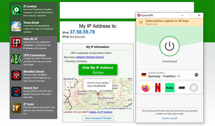The height and width of the screenshot is (126, 215).
Task: Close the ExpressVPN window
Action: click(199, 15)
